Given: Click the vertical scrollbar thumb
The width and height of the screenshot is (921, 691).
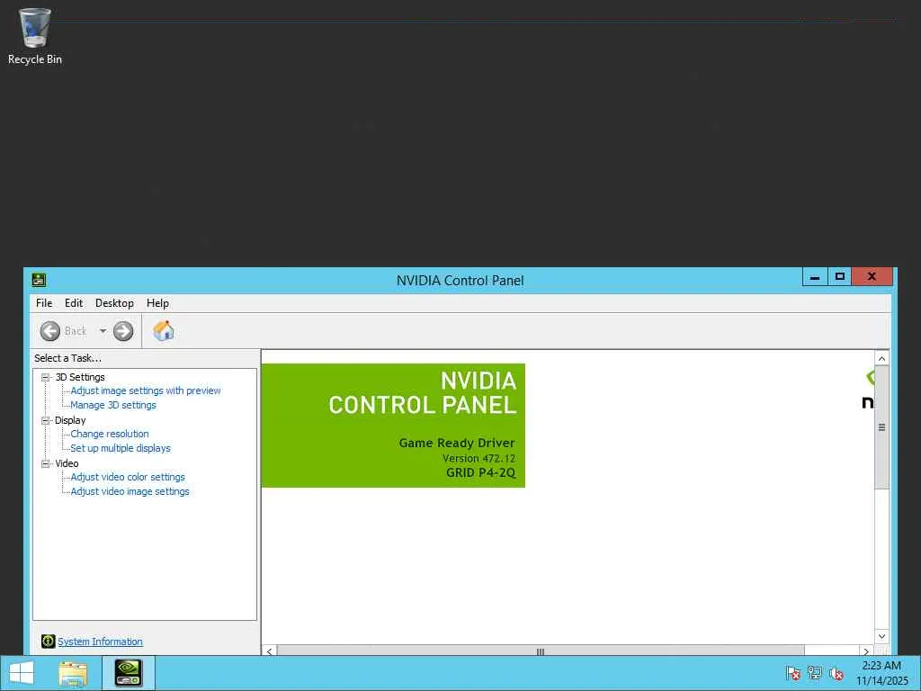Looking at the screenshot, I should (x=881, y=427).
